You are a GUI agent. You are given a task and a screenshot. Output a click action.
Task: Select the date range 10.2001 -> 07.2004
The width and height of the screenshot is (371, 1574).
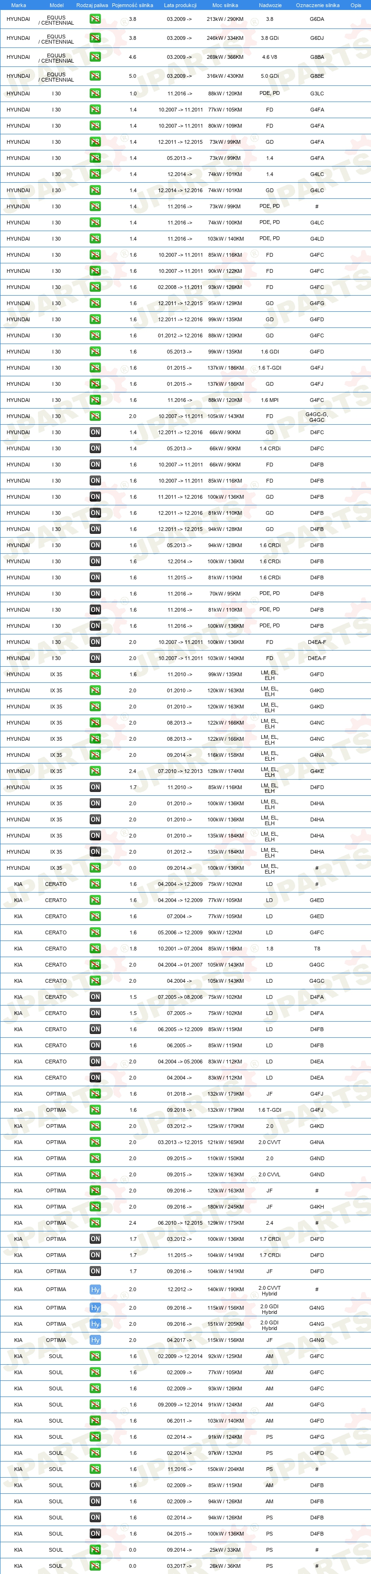[x=180, y=949]
